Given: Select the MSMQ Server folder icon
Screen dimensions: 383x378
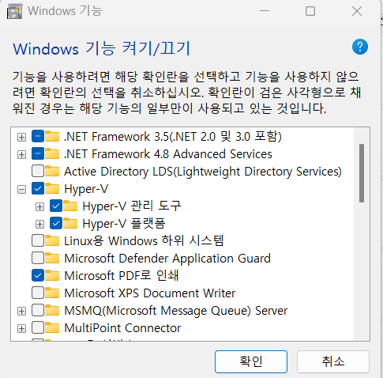Looking at the screenshot, I should [52, 310].
